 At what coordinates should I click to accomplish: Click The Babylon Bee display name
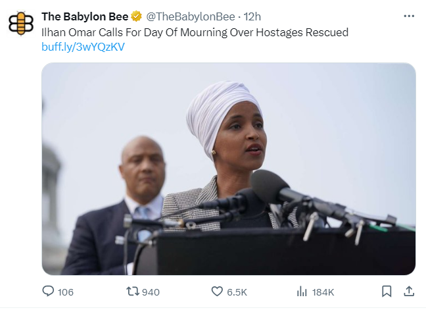(85, 16)
